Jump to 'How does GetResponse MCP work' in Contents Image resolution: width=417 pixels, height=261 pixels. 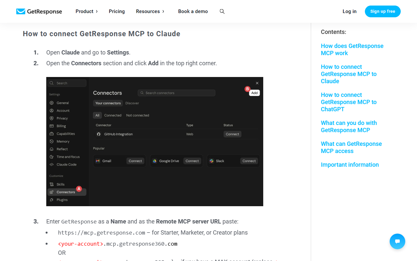[352, 50]
